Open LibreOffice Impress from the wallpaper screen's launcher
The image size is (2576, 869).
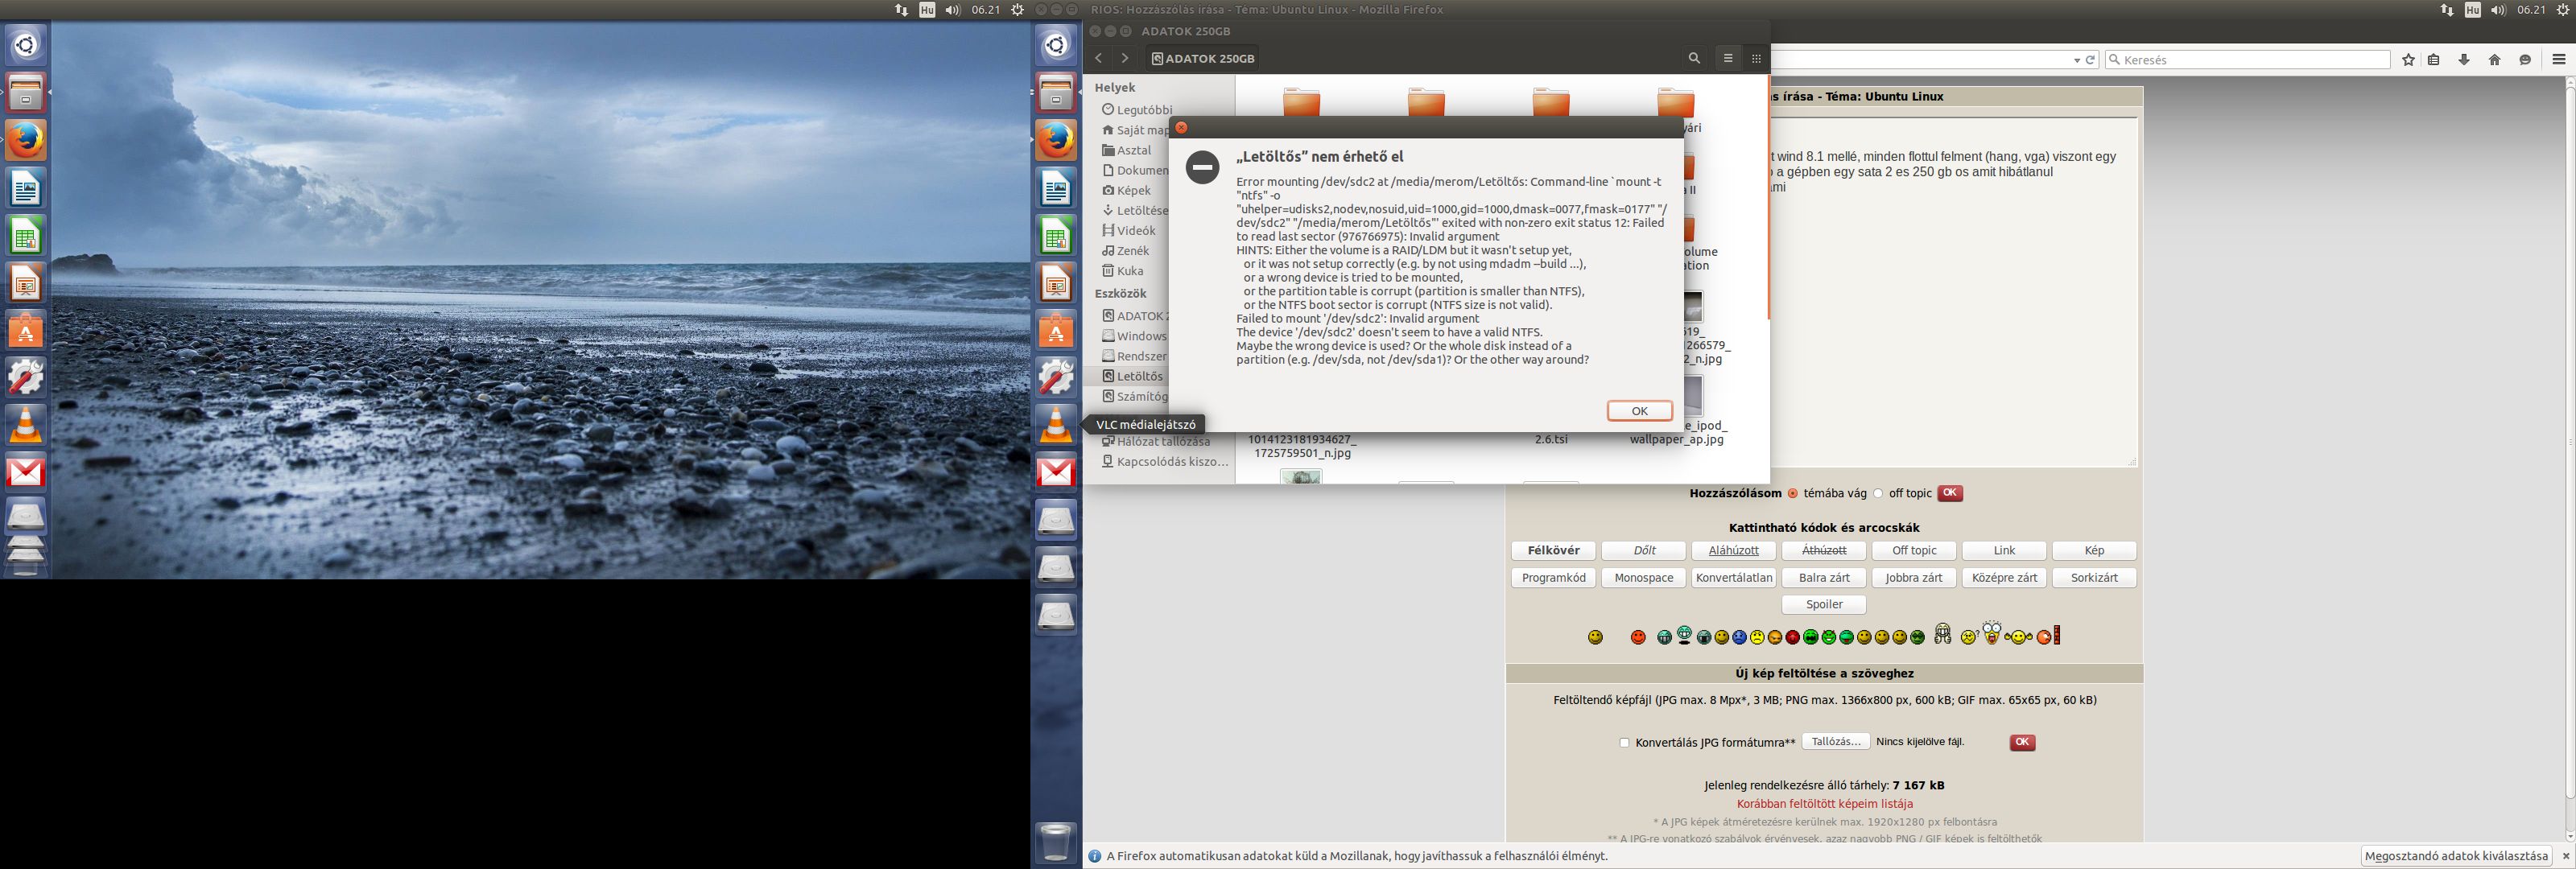click(26, 284)
